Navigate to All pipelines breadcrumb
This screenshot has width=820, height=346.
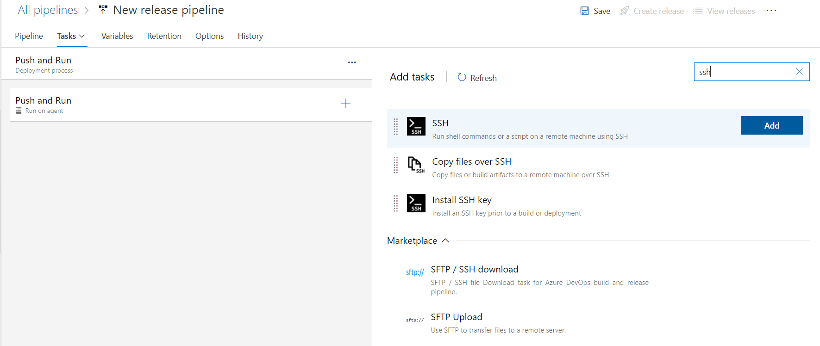pyautogui.click(x=48, y=10)
